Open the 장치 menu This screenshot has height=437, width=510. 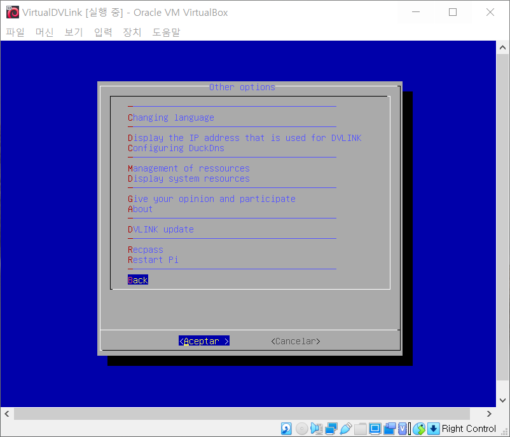pos(132,32)
